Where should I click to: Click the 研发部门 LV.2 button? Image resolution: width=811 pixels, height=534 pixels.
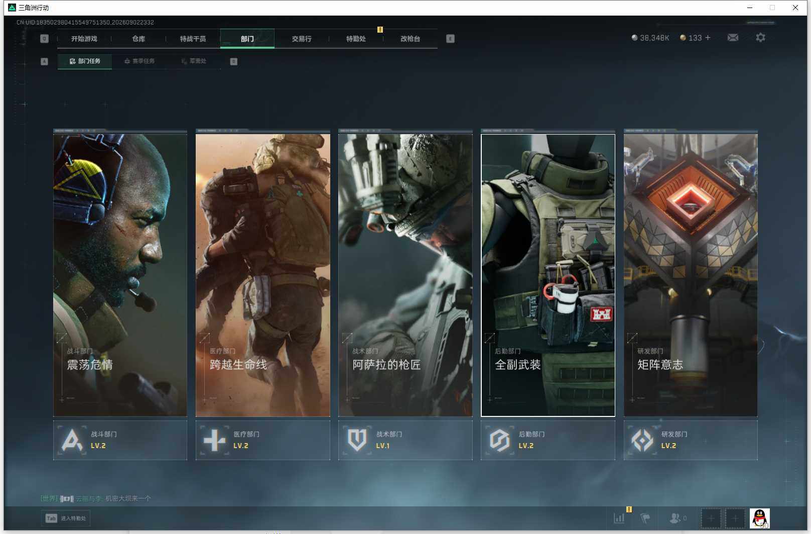(691, 440)
